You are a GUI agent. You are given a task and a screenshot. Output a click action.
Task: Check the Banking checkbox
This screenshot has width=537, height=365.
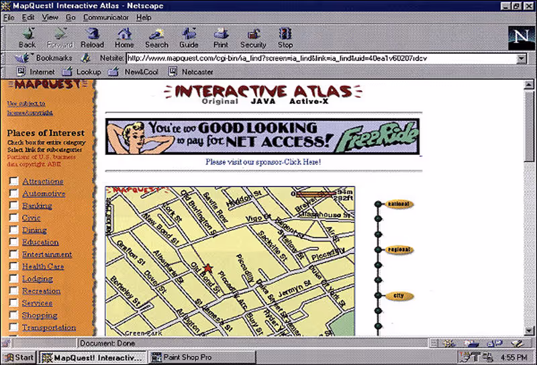(13, 205)
